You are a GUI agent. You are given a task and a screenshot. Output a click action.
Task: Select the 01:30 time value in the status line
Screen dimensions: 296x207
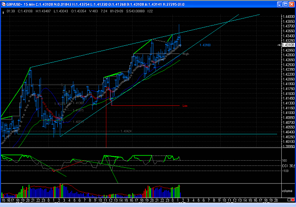coord(11,11)
